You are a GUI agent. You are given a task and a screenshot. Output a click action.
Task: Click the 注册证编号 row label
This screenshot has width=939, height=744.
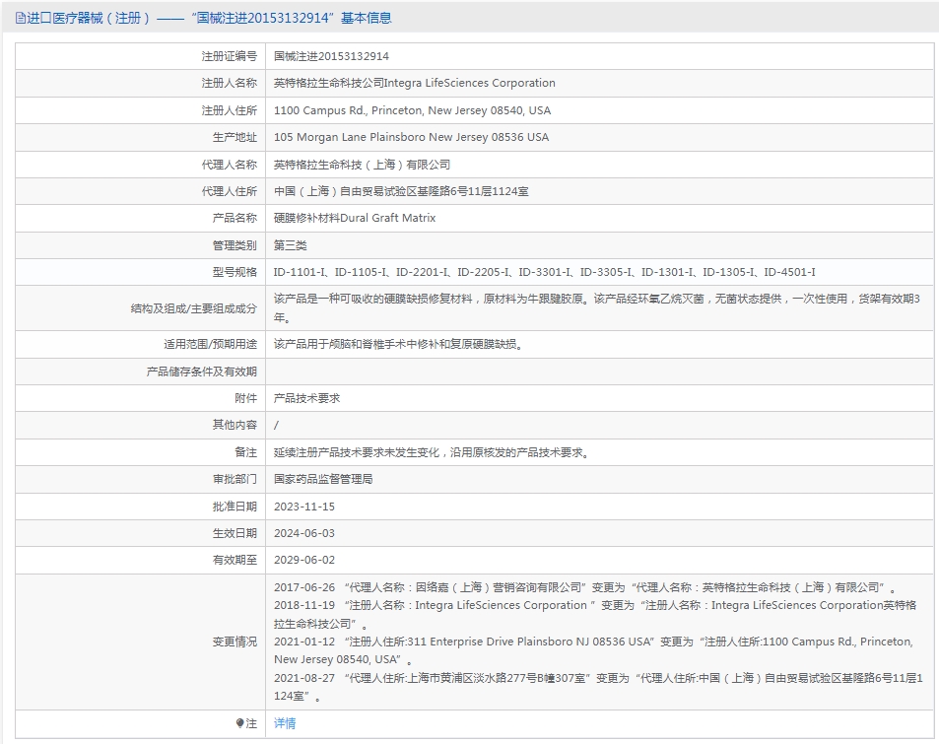tap(230, 56)
